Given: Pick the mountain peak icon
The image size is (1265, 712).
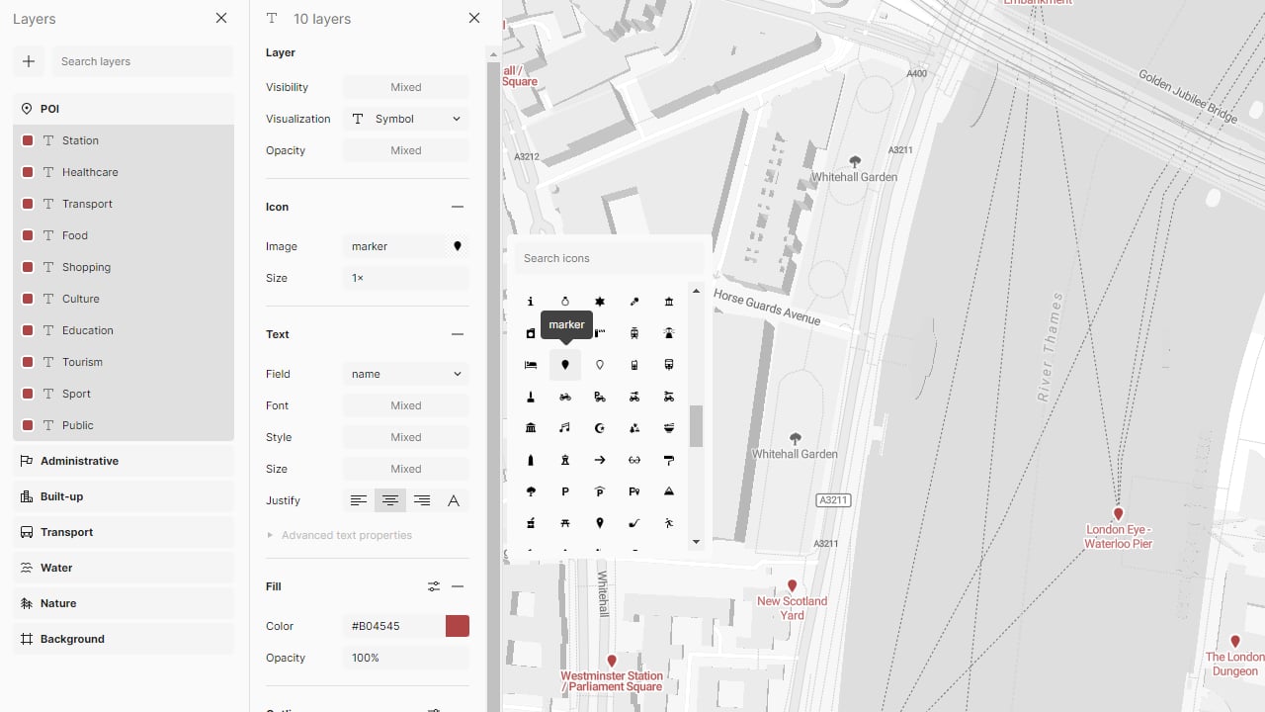Looking at the screenshot, I should click(669, 491).
